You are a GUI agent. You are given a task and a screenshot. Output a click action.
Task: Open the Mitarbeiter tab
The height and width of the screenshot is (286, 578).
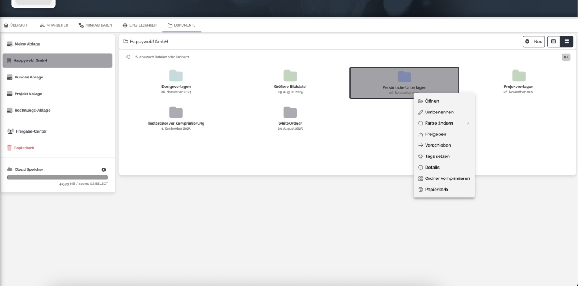point(54,25)
